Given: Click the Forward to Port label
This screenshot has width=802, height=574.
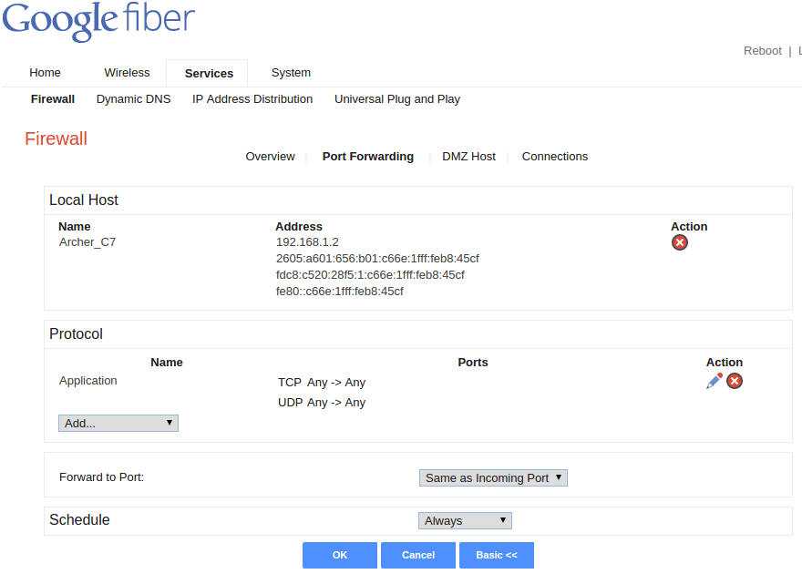Looking at the screenshot, I should pos(102,477).
